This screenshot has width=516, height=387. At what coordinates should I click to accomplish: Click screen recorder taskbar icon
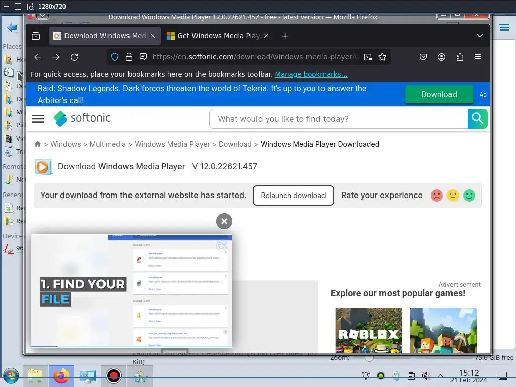[x=113, y=376]
